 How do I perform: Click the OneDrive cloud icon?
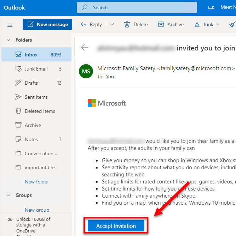[x=10, y=219]
